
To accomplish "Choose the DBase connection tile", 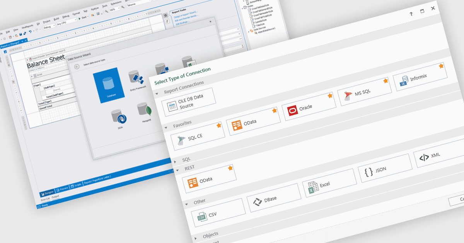I will 274,198.
